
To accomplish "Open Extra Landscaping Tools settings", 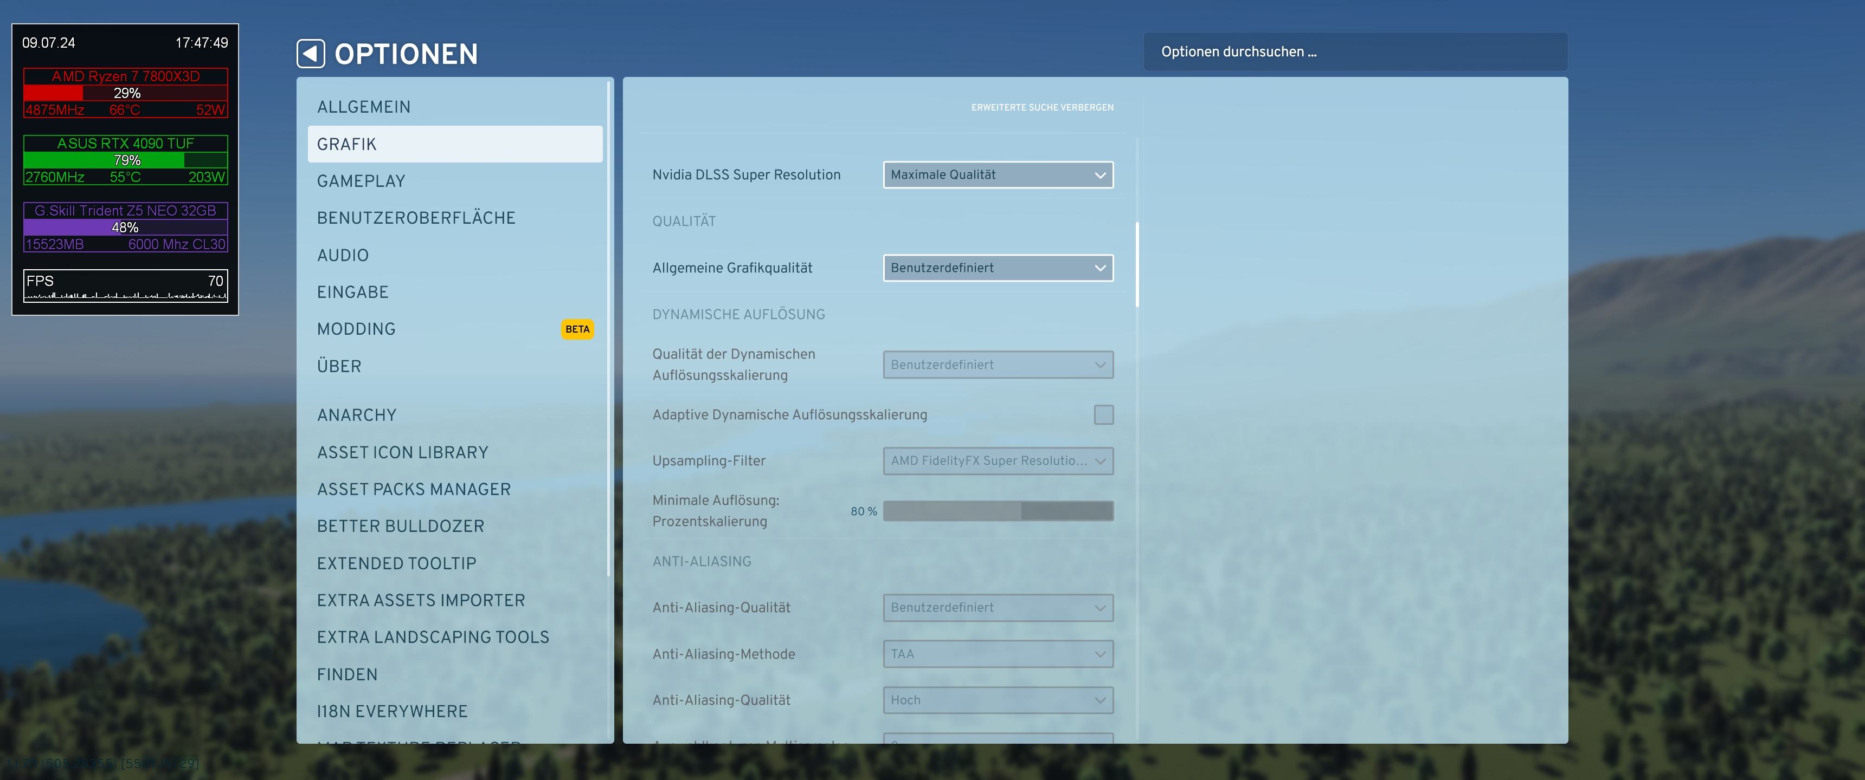I will 432,638.
